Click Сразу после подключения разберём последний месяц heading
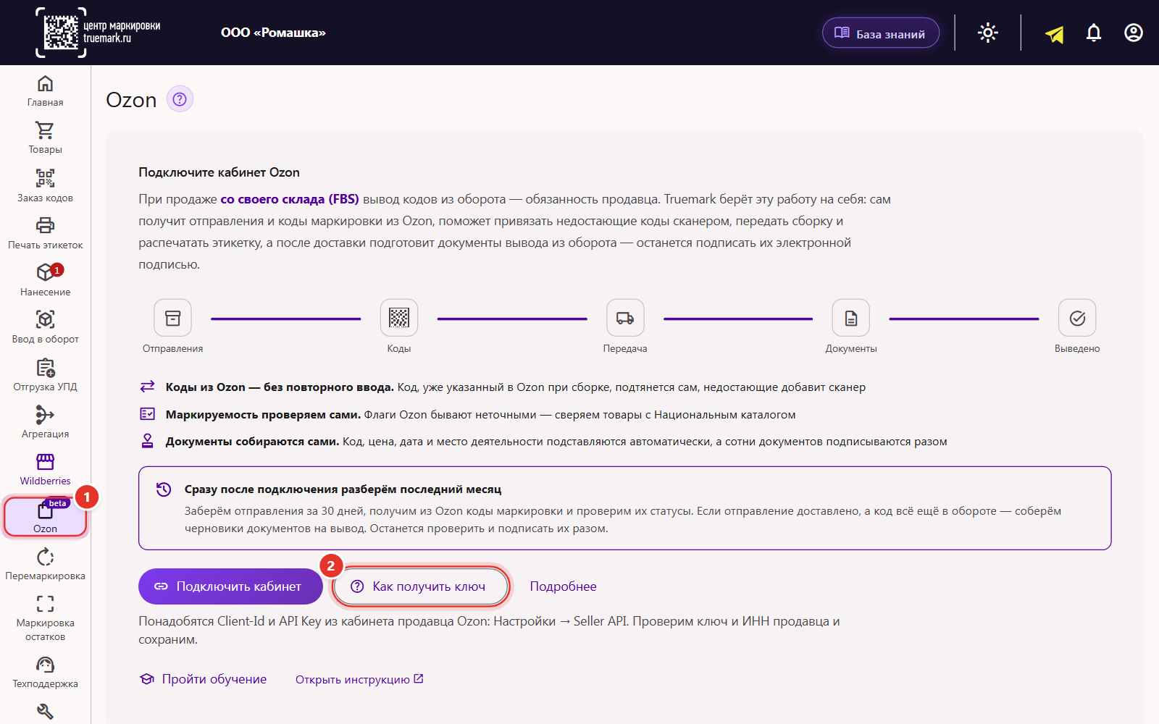Screen dimensions: 1159x724 (343, 489)
